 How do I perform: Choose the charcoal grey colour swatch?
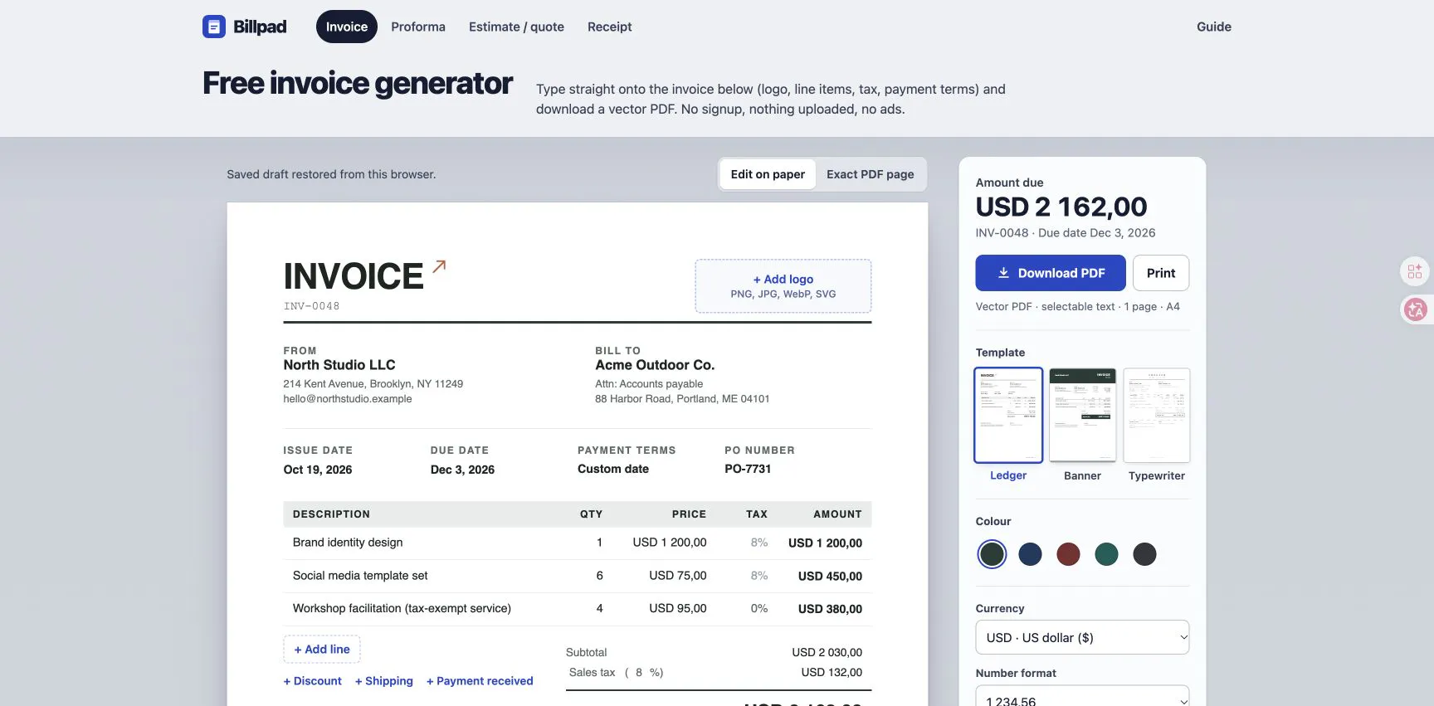[1144, 554]
